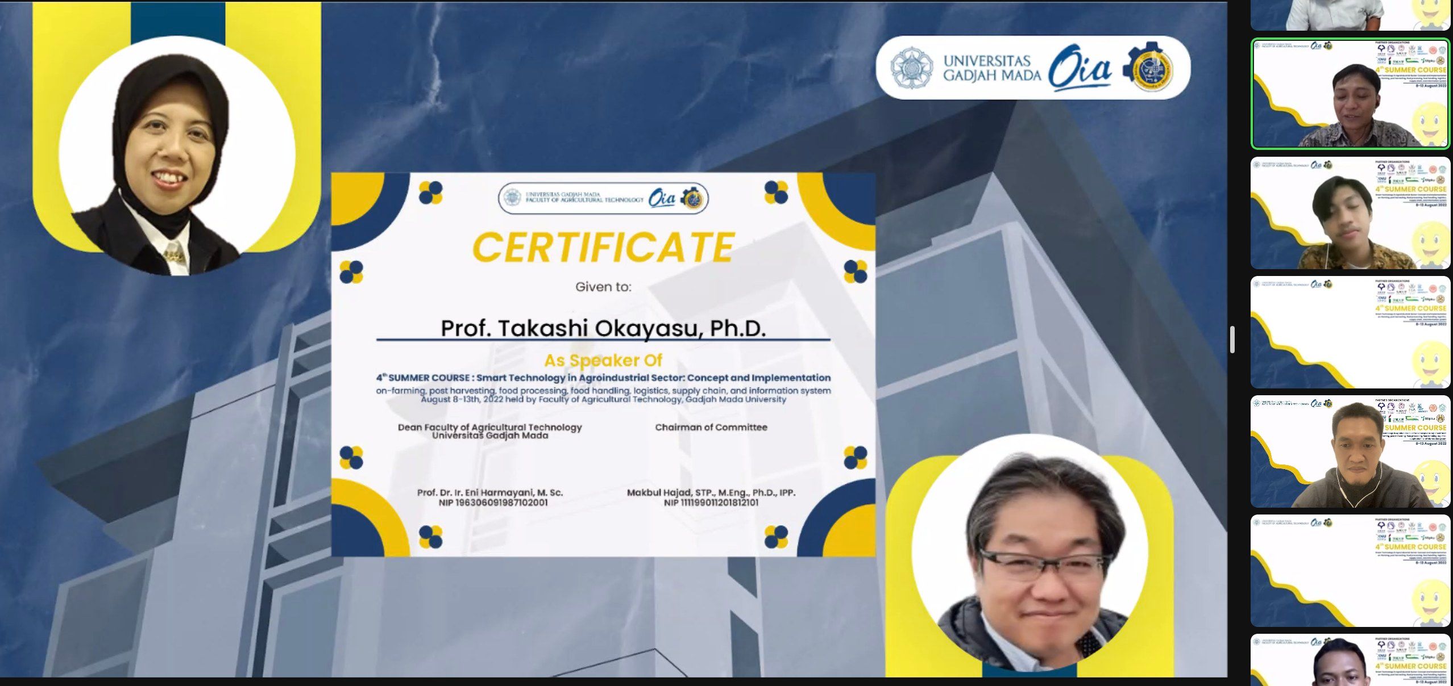Click 'NIP 196306091987102001' text
Screen dimensions: 1453x686
click(493, 503)
